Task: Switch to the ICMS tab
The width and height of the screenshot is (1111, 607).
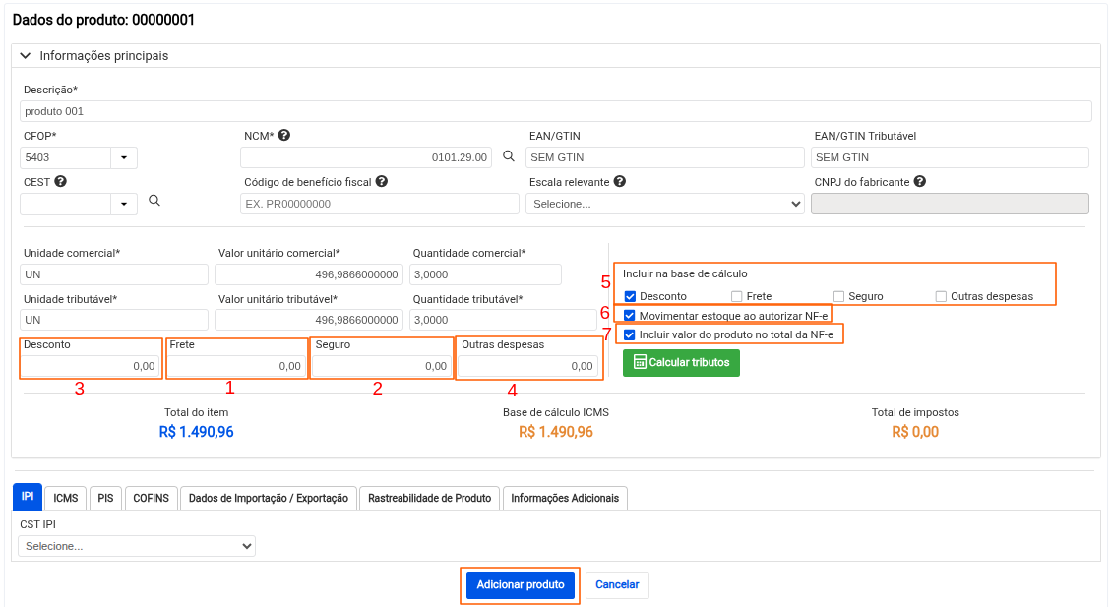Action: point(66,499)
